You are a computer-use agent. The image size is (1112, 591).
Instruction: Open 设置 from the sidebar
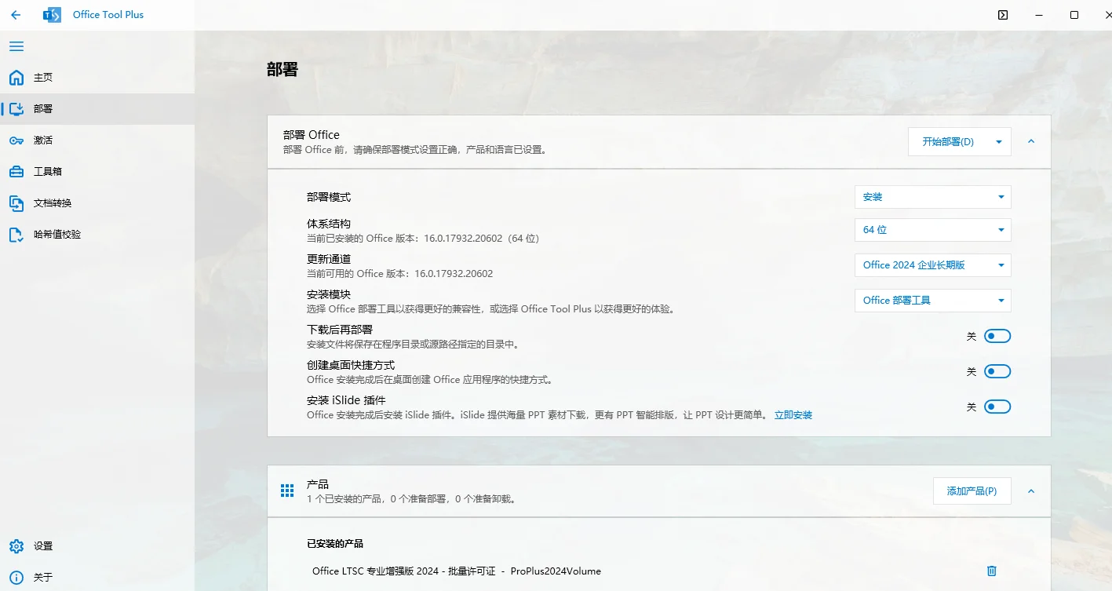coord(42,546)
